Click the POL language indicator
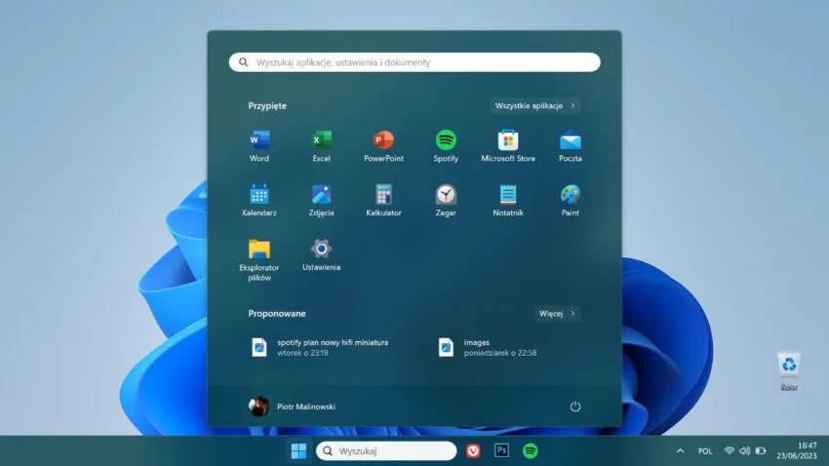The width and height of the screenshot is (829, 466). click(x=705, y=451)
